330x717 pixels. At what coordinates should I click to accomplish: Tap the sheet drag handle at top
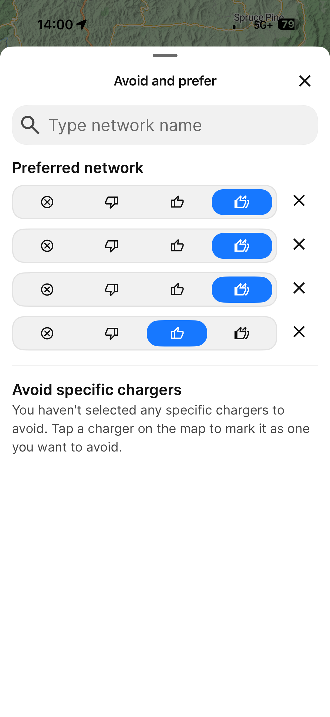point(165,56)
